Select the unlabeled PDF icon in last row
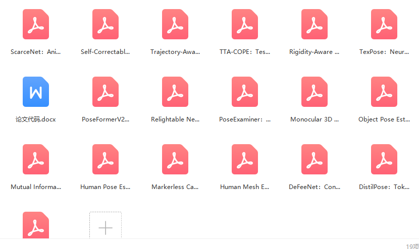This screenshot has width=419, height=249. 36,225
